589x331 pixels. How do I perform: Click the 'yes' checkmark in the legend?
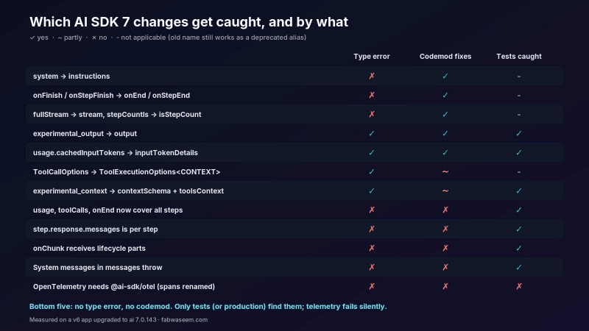click(32, 38)
